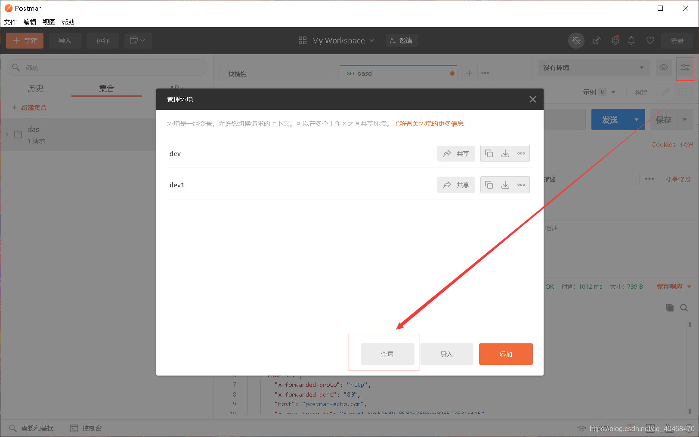Open tab options ellipsis menu
The width and height of the screenshot is (699, 437).
point(485,73)
